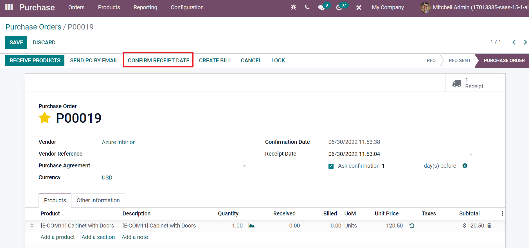529x248 pixels.
Task: Toggle the Ask confirmation checkbox
Action: [x=331, y=166]
